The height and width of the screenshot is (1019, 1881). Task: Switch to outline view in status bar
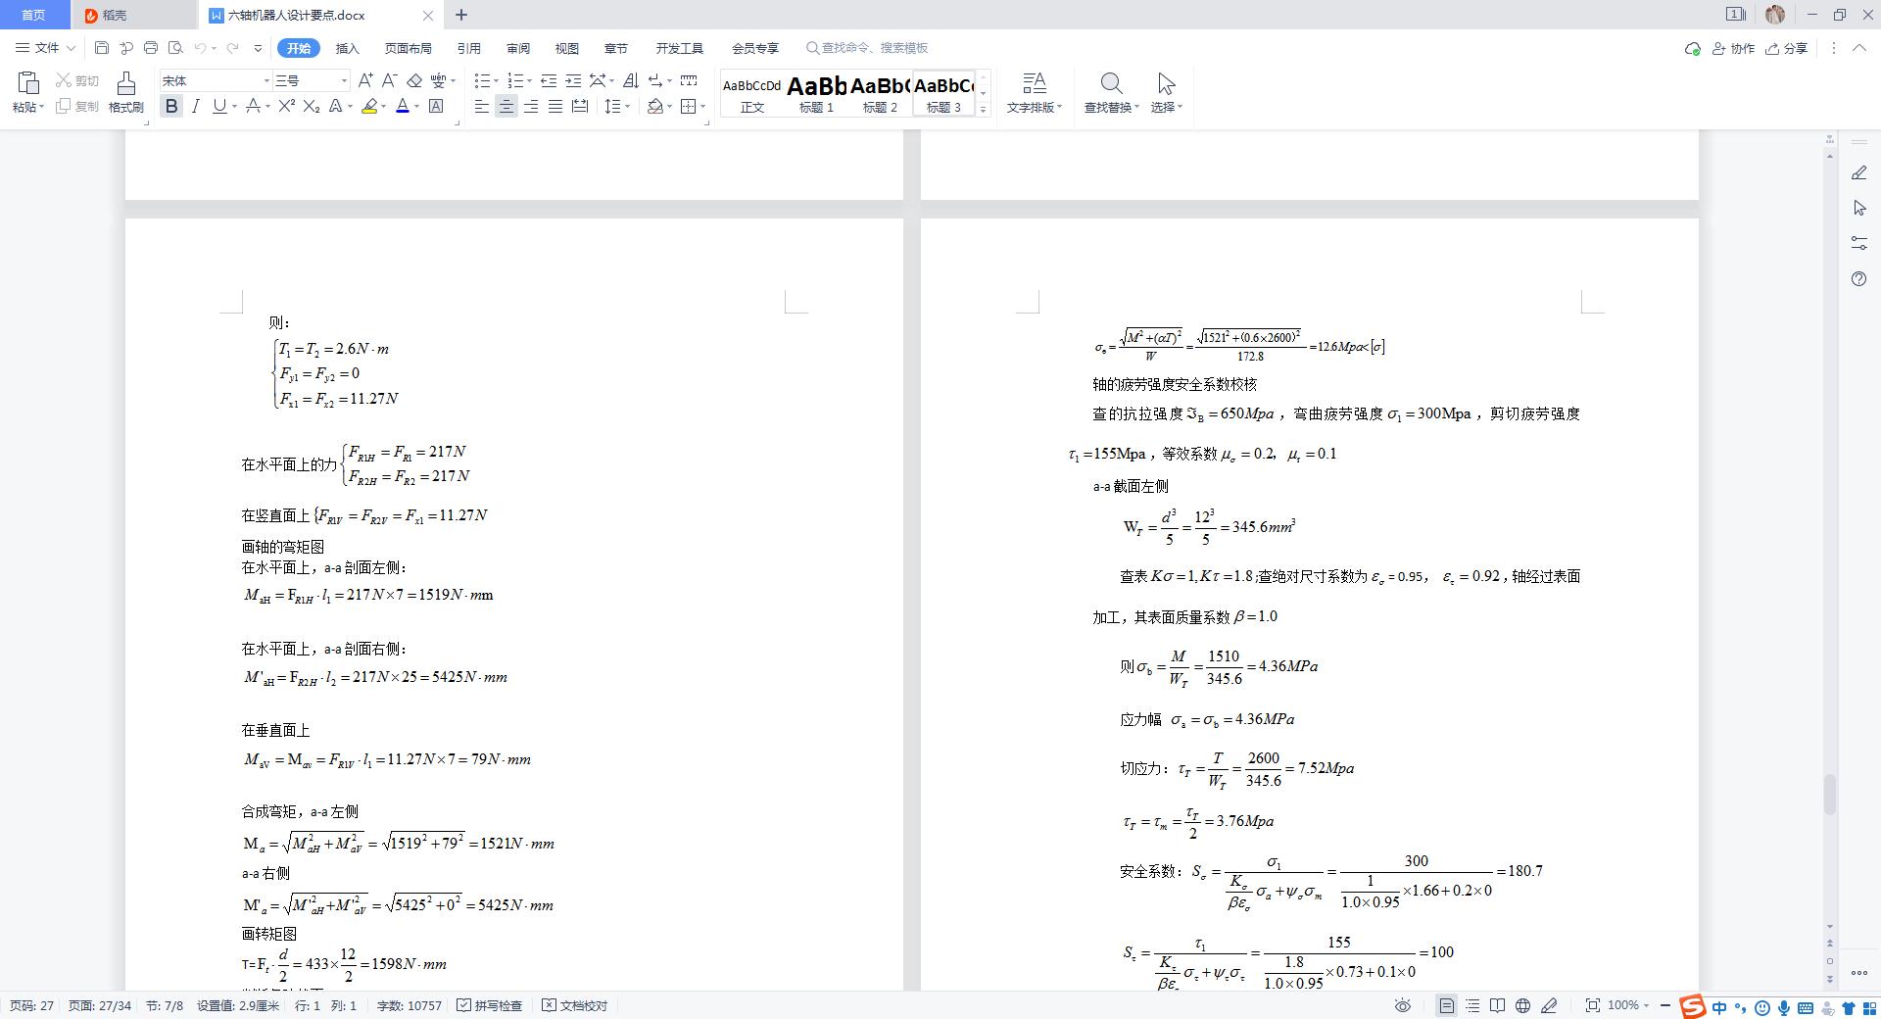(1472, 1005)
